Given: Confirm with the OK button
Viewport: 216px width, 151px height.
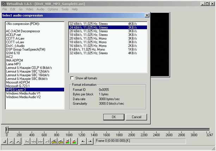Looking at the screenshot, I should (x=114, y=117).
